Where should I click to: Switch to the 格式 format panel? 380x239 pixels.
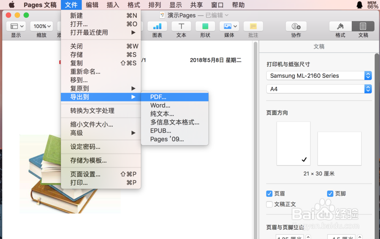point(340,27)
